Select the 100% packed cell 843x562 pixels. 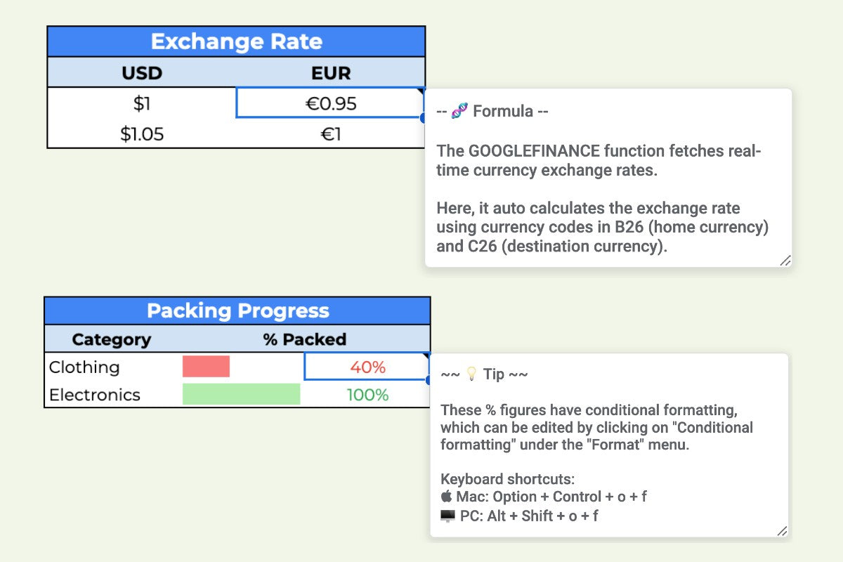[x=367, y=395]
